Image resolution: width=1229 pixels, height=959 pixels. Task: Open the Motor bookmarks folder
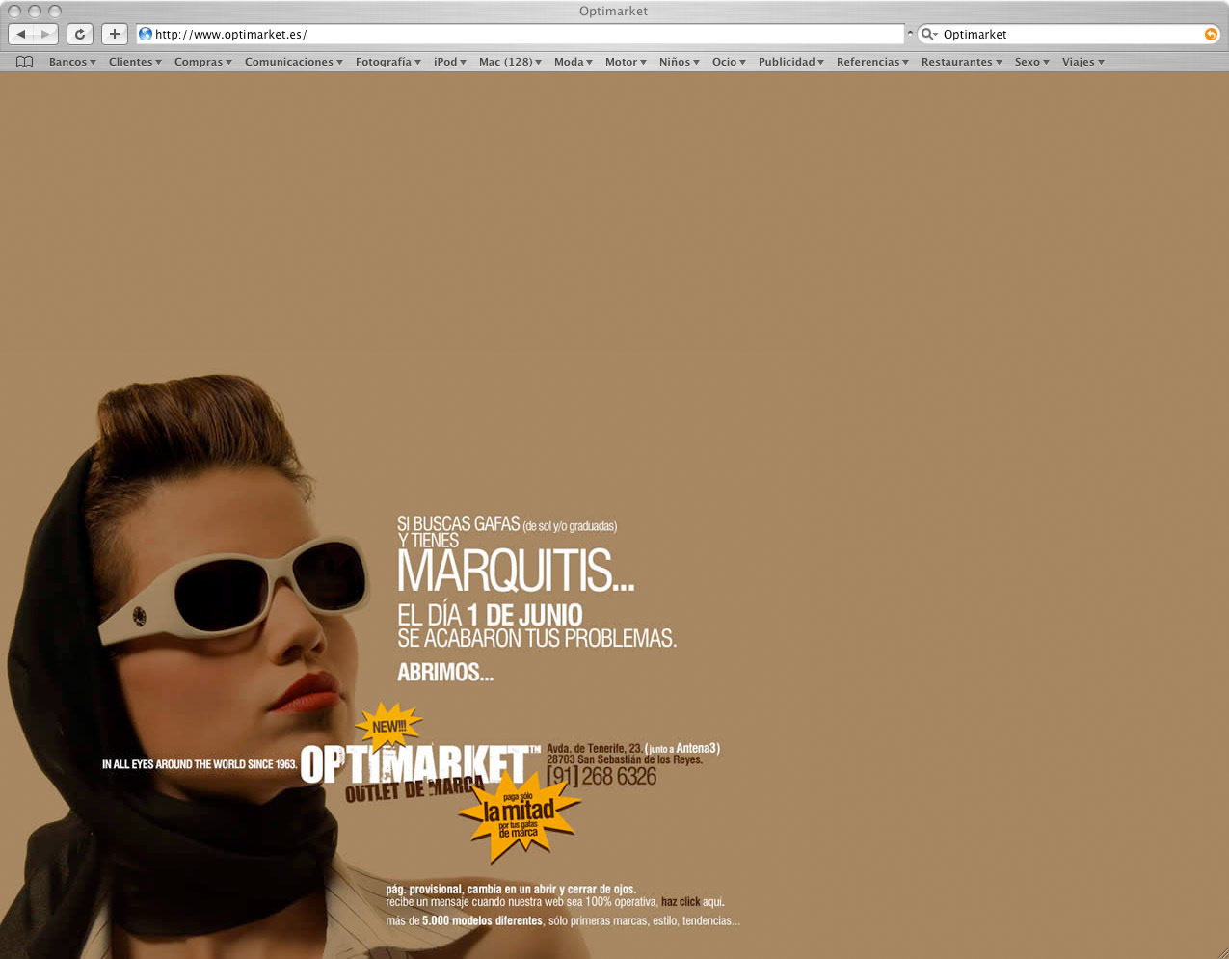click(626, 62)
